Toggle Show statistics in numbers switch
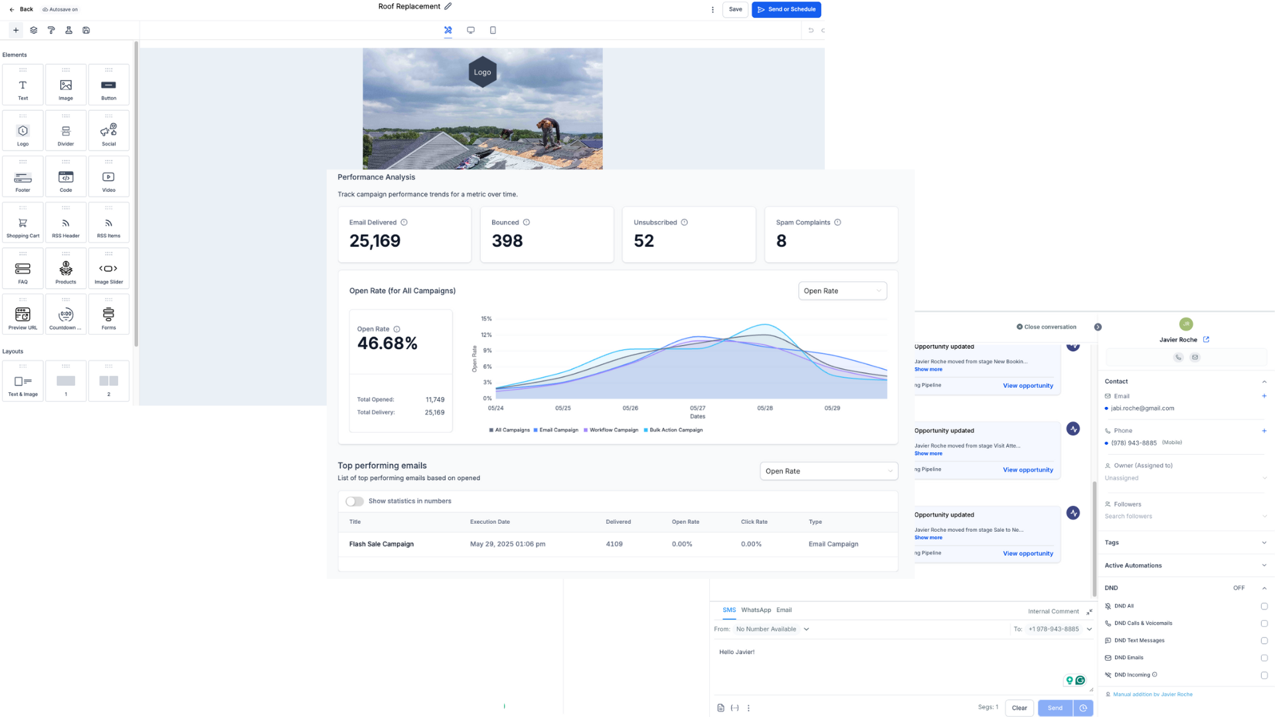This screenshot has height=717, width=1275. pyautogui.click(x=355, y=501)
